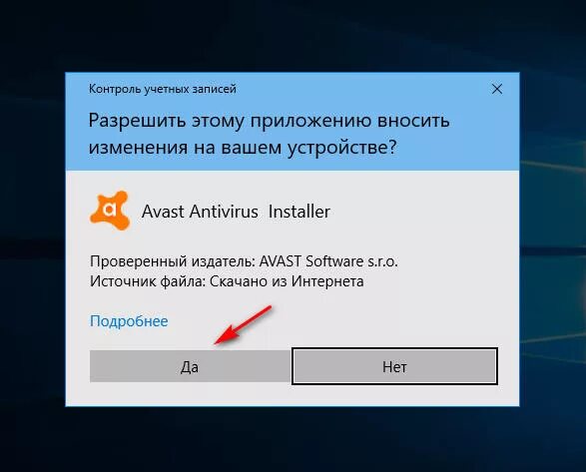Click the word Интернета in the source line
Image resolution: width=586 pixels, height=472 pixels.
pos(327,281)
